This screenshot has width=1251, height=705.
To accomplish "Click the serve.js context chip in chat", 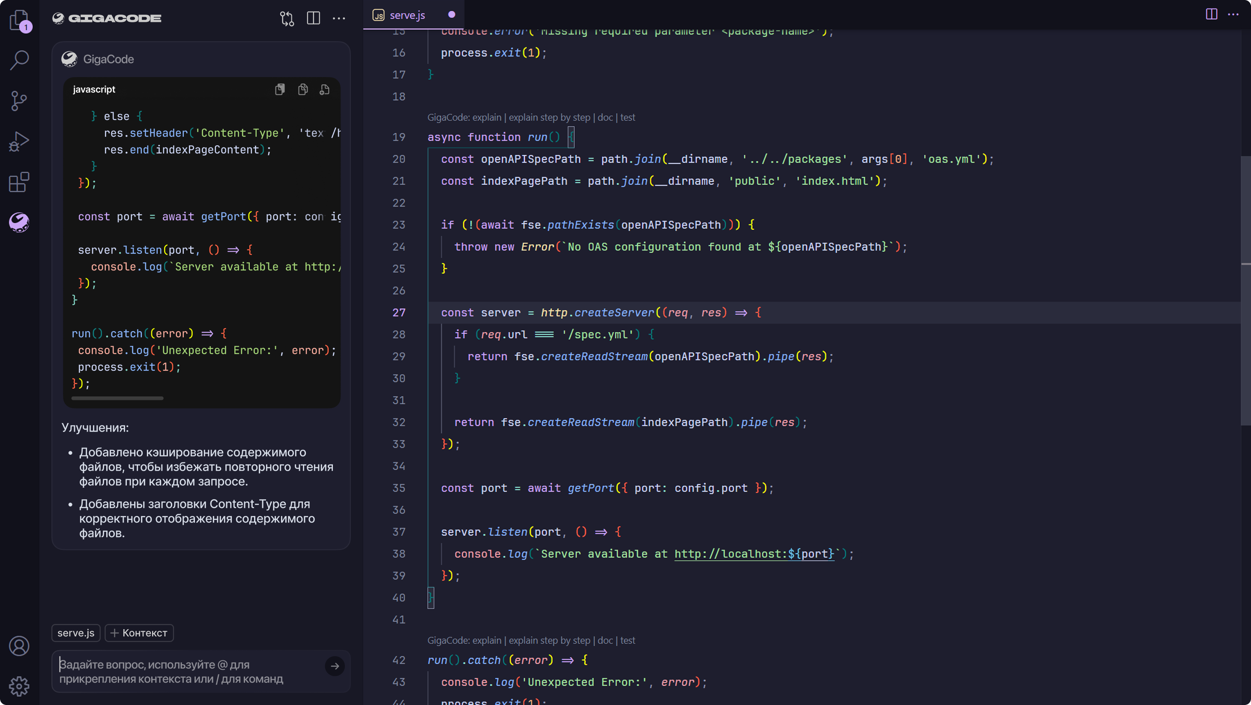I will click(76, 633).
